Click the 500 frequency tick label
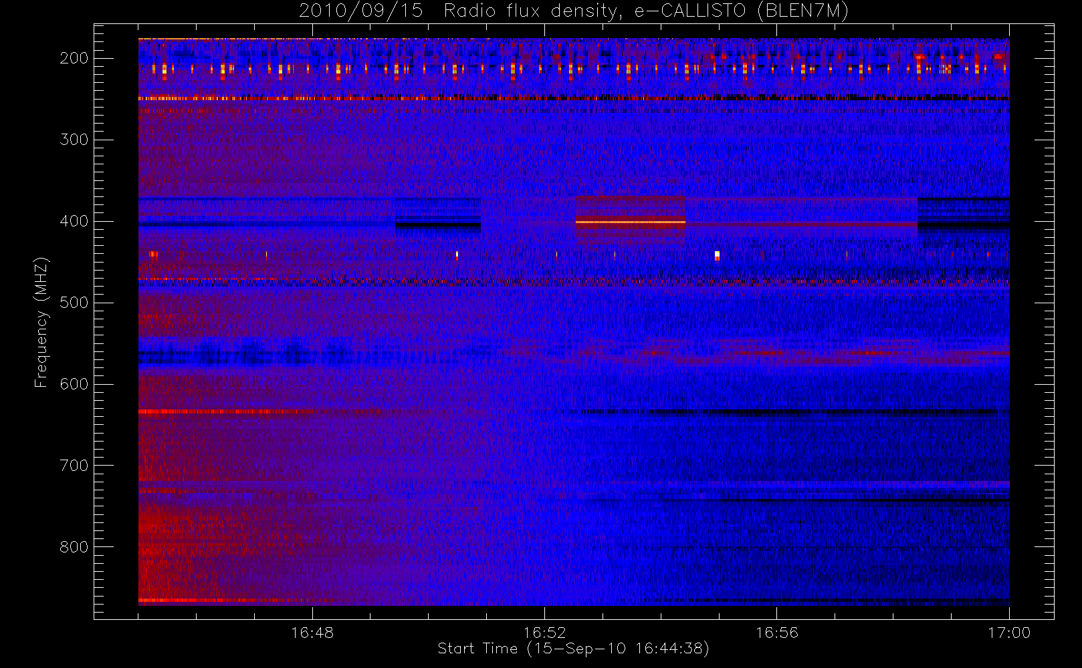1082x668 pixels. click(74, 303)
